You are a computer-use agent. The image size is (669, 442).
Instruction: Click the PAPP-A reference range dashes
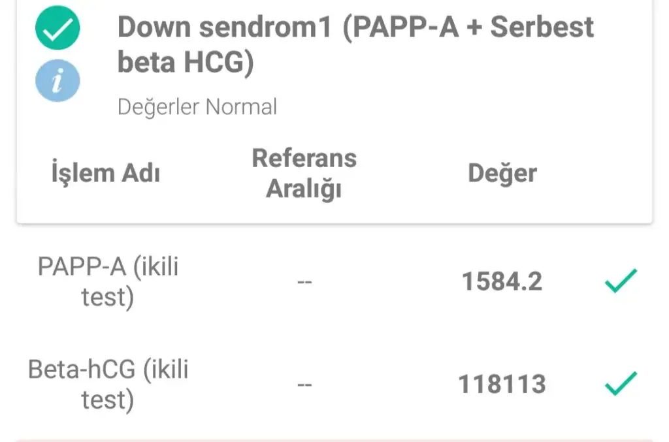point(304,282)
